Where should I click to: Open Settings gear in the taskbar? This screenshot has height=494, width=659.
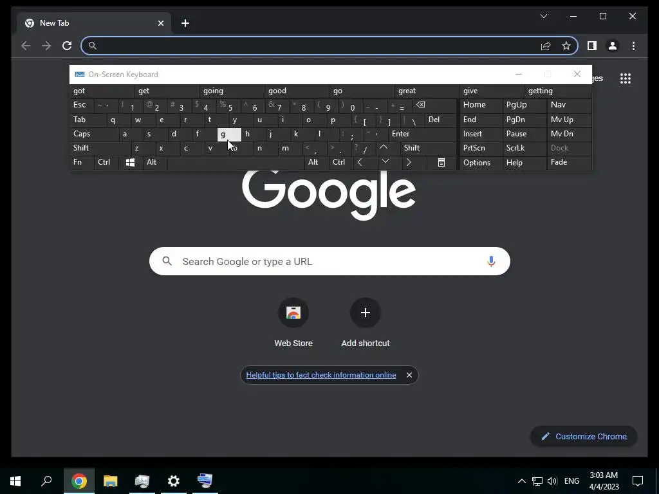(x=174, y=481)
